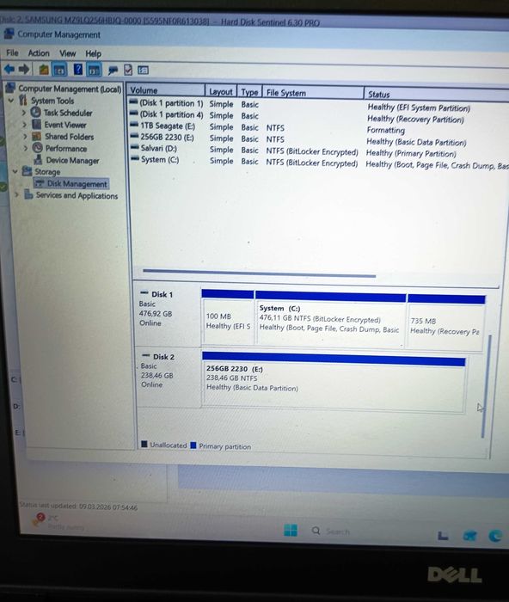Open the blue Help question mark icon

pos(78,70)
